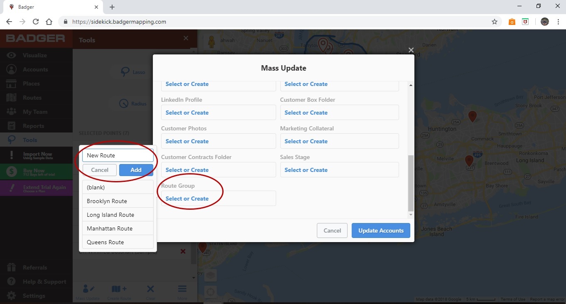
Task: Click Update Accounts button
Action: (x=381, y=230)
